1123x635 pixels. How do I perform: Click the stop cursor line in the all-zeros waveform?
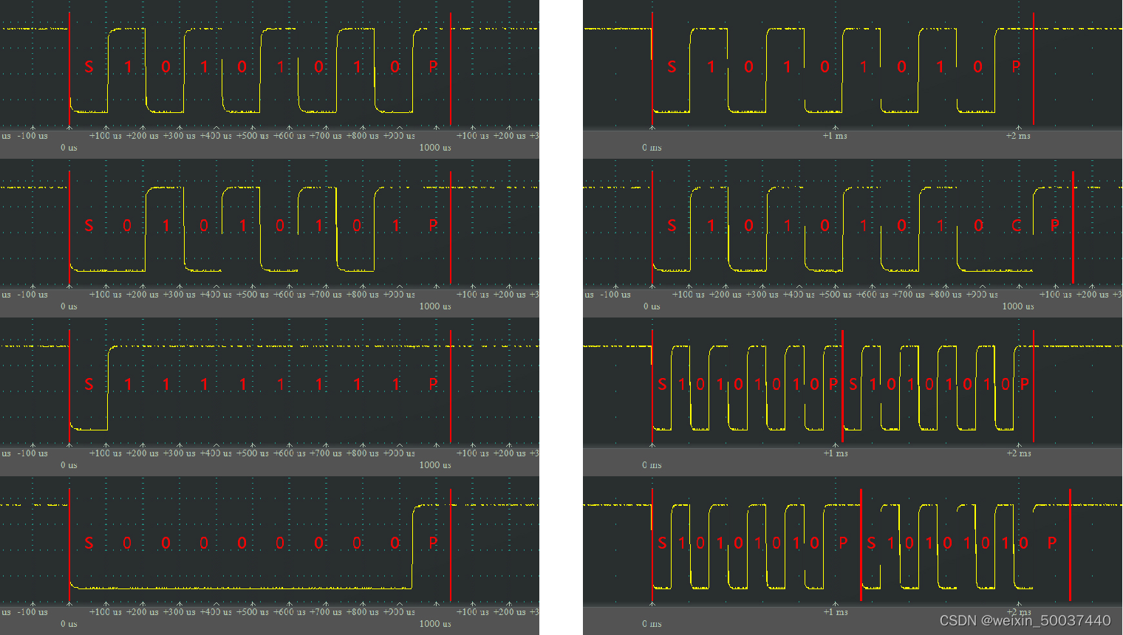tap(451, 544)
